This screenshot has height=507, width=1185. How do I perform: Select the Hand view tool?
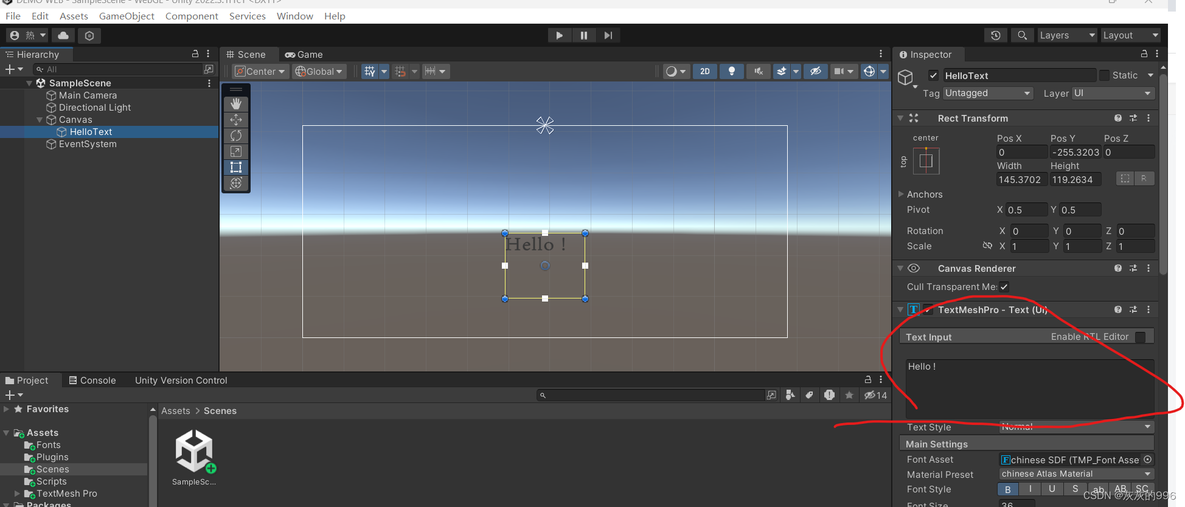[x=236, y=104]
